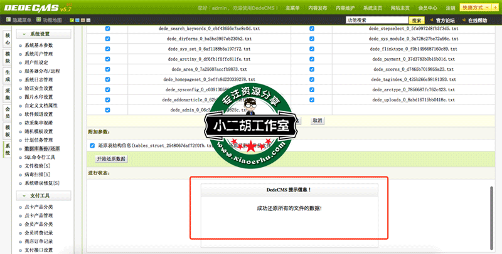Click into the 功能搜索 search field
The height and width of the screenshot is (254, 502).
click(371, 21)
